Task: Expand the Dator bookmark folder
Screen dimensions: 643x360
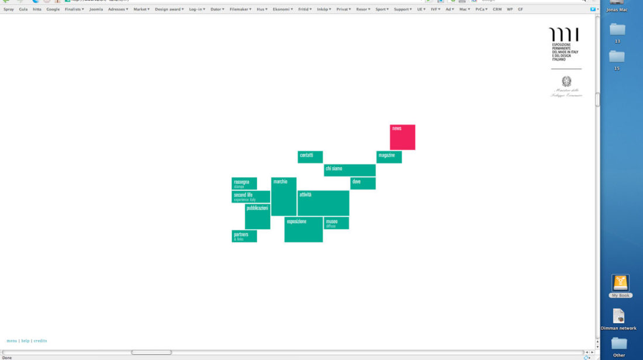Action: tap(217, 9)
